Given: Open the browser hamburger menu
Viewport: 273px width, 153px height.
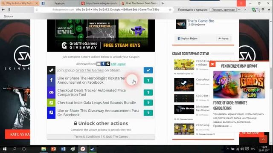Looking at the screenshot, I should [x=241, y=3].
